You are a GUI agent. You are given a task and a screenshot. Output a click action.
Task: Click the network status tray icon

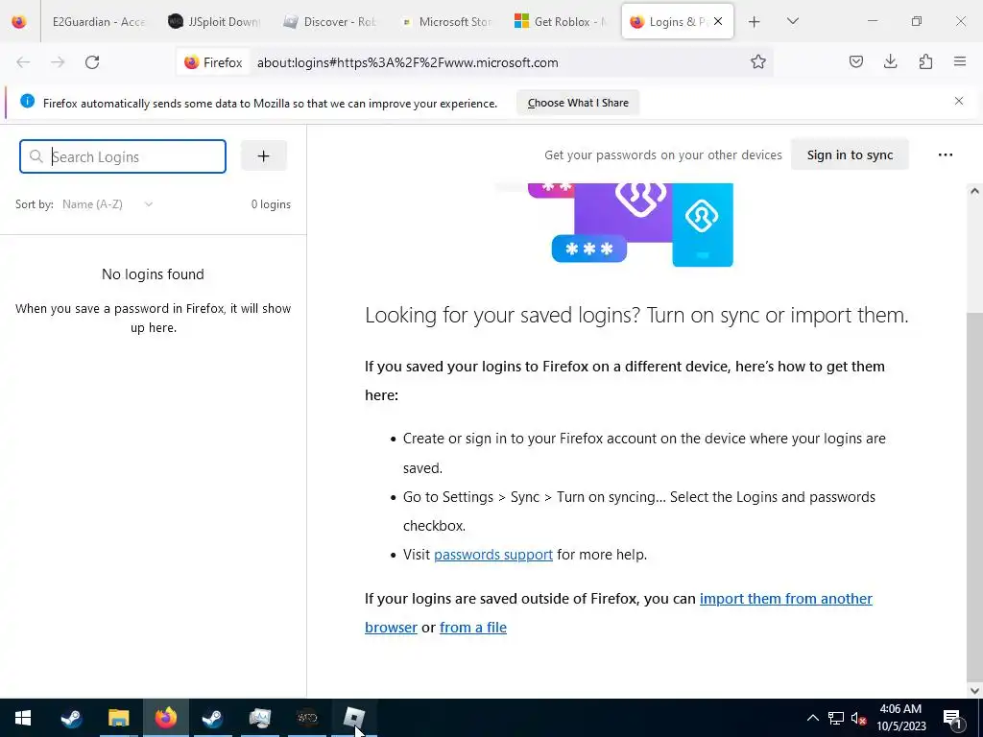(x=836, y=718)
